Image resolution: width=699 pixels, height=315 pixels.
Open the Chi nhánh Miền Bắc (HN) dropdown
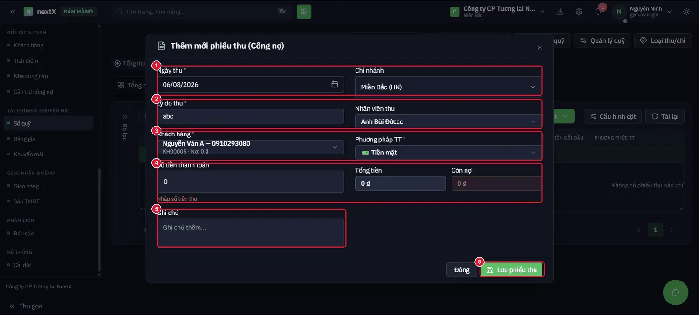click(x=448, y=87)
